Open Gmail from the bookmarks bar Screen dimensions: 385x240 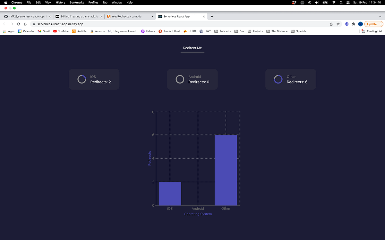point(44,31)
